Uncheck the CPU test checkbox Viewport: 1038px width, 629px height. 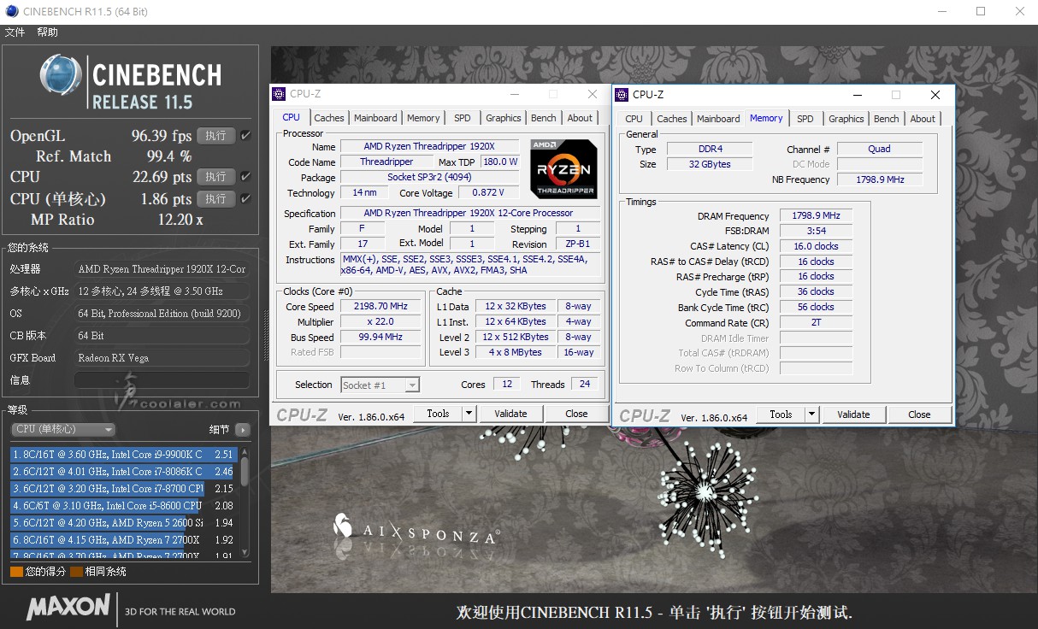[246, 177]
